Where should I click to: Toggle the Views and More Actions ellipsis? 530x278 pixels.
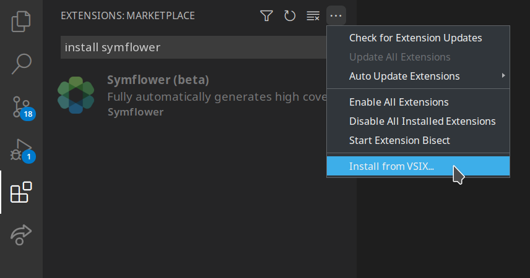[x=336, y=16]
